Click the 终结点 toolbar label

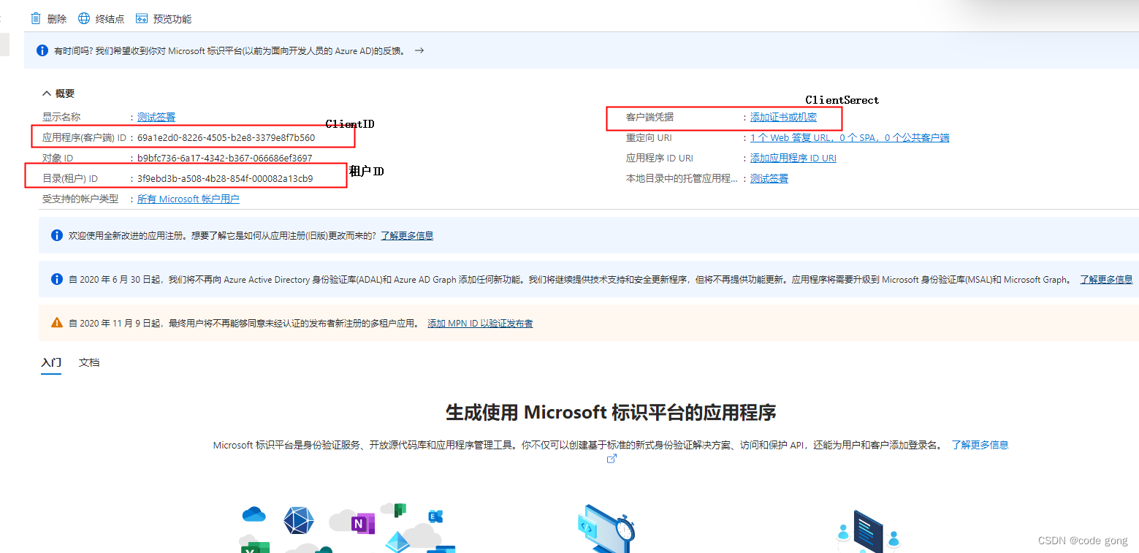coord(110,19)
